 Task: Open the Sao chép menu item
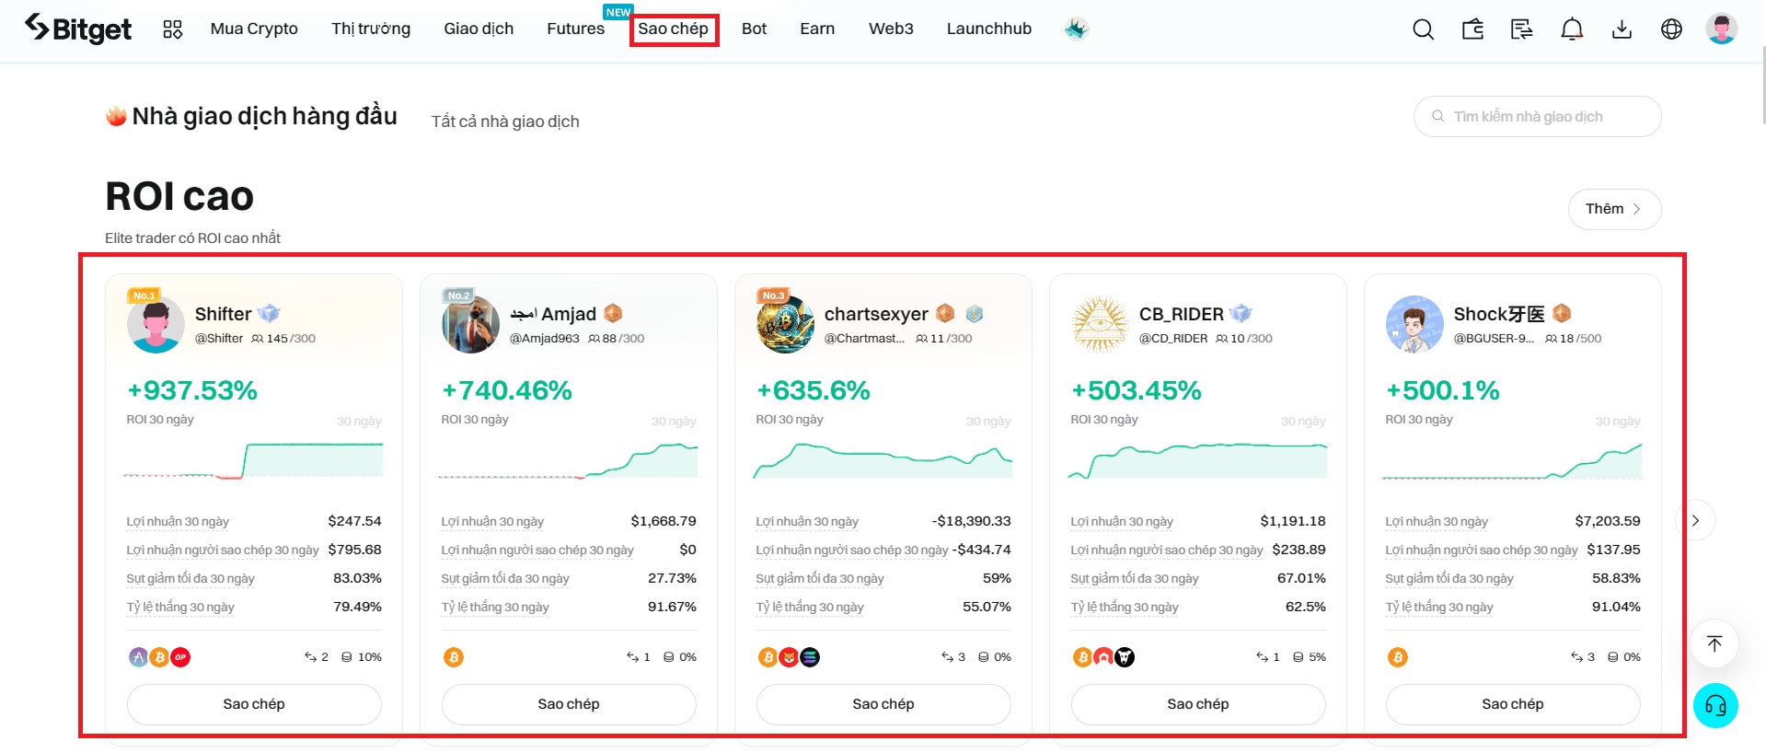(x=674, y=29)
